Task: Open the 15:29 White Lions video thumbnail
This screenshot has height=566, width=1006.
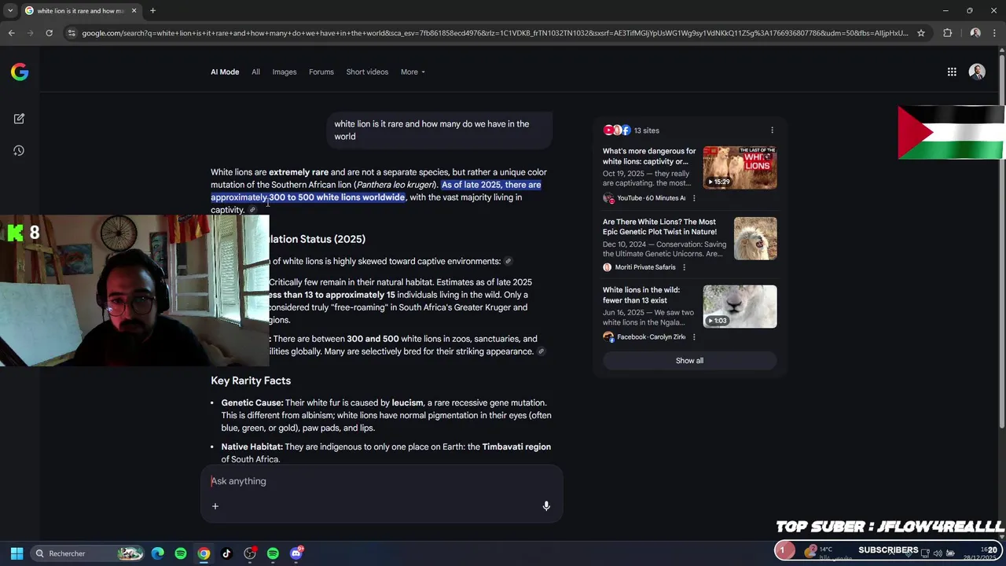Action: click(740, 168)
